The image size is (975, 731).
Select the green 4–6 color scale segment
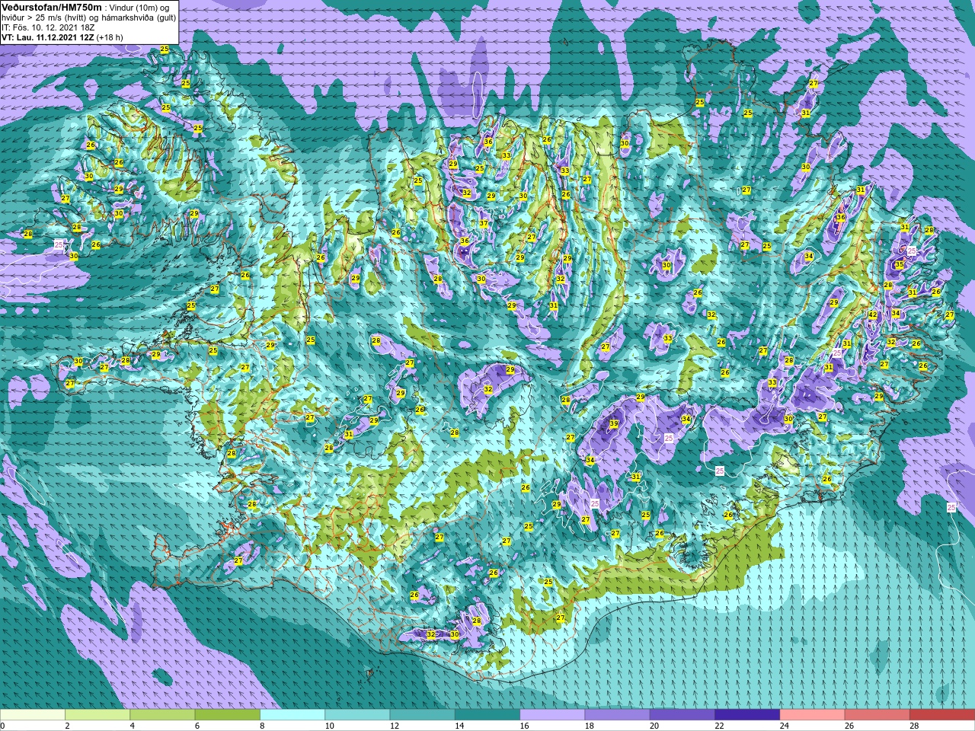pos(162,716)
